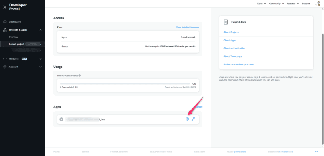Expand the Products section chevron

pos(41,59)
